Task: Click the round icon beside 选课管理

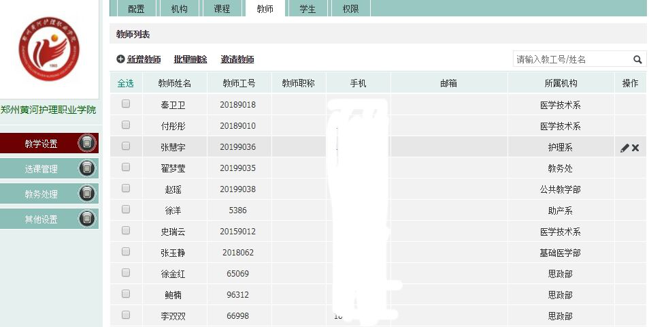Action: point(87,168)
